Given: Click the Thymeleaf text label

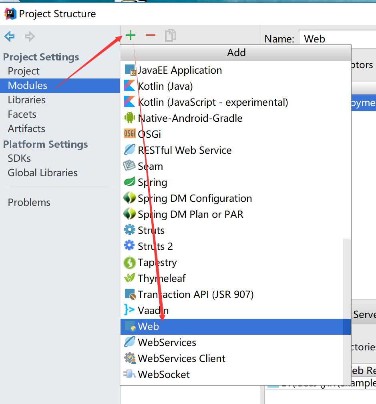Looking at the screenshot, I should [162, 279].
